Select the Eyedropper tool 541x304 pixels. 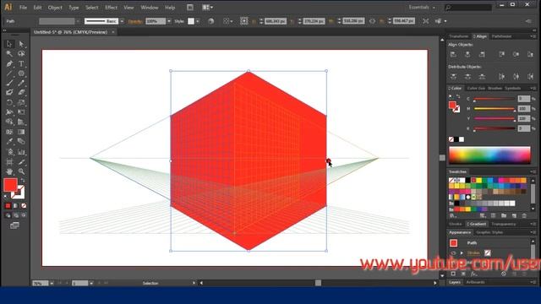pyautogui.click(x=9, y=141)
